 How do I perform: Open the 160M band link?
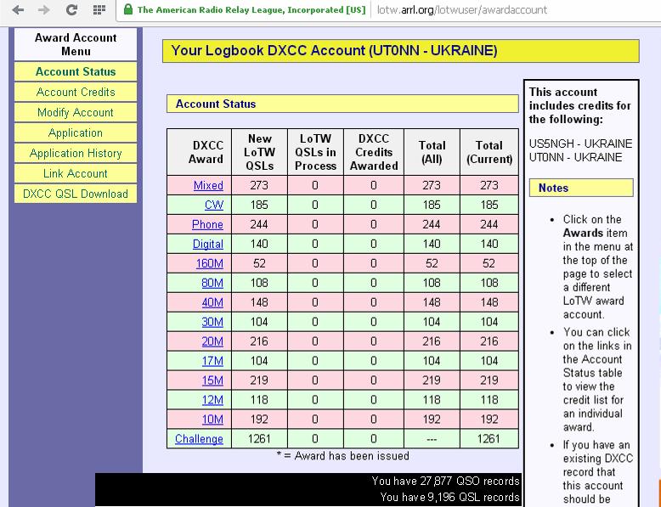pos(210,263)
